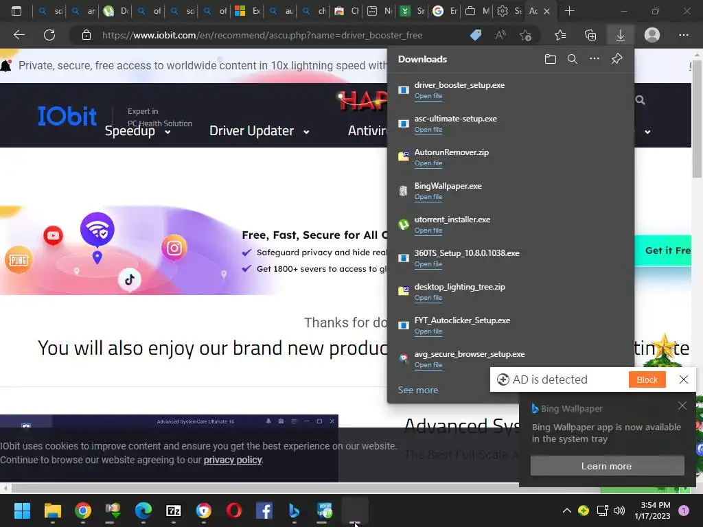The width and height of the screenshot is (703, 527).
Task: Go back to previous page
Action: pyautogui.click(x=19, y=35)
